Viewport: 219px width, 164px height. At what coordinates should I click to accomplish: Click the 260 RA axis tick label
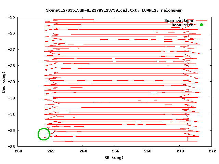coord(18,151)
